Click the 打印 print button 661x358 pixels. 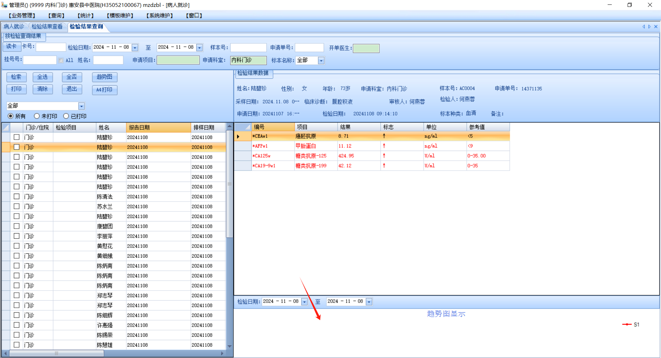click(16, 89)
